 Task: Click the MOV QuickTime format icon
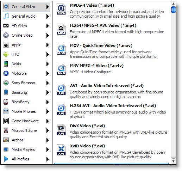point(61,49)
